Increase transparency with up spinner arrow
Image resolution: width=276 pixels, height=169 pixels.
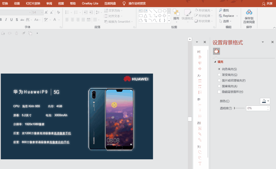coord(268,107)
